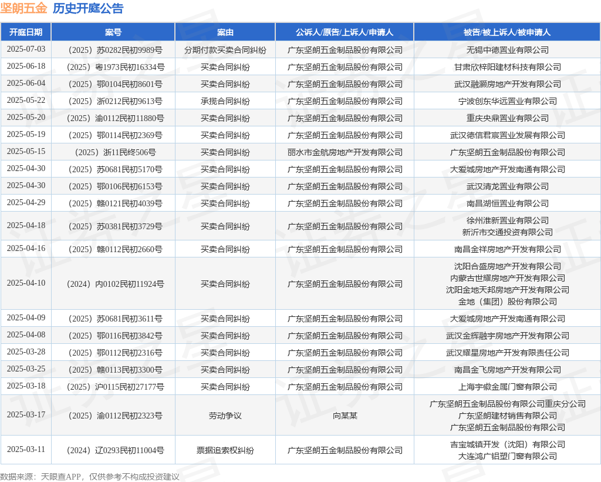The height and width of the screenshot is (482, 601).
Task: Click the 劳动争议 cell
Action: (225, 416)
